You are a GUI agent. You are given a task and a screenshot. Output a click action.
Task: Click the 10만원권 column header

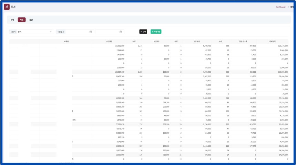(109, 41)
